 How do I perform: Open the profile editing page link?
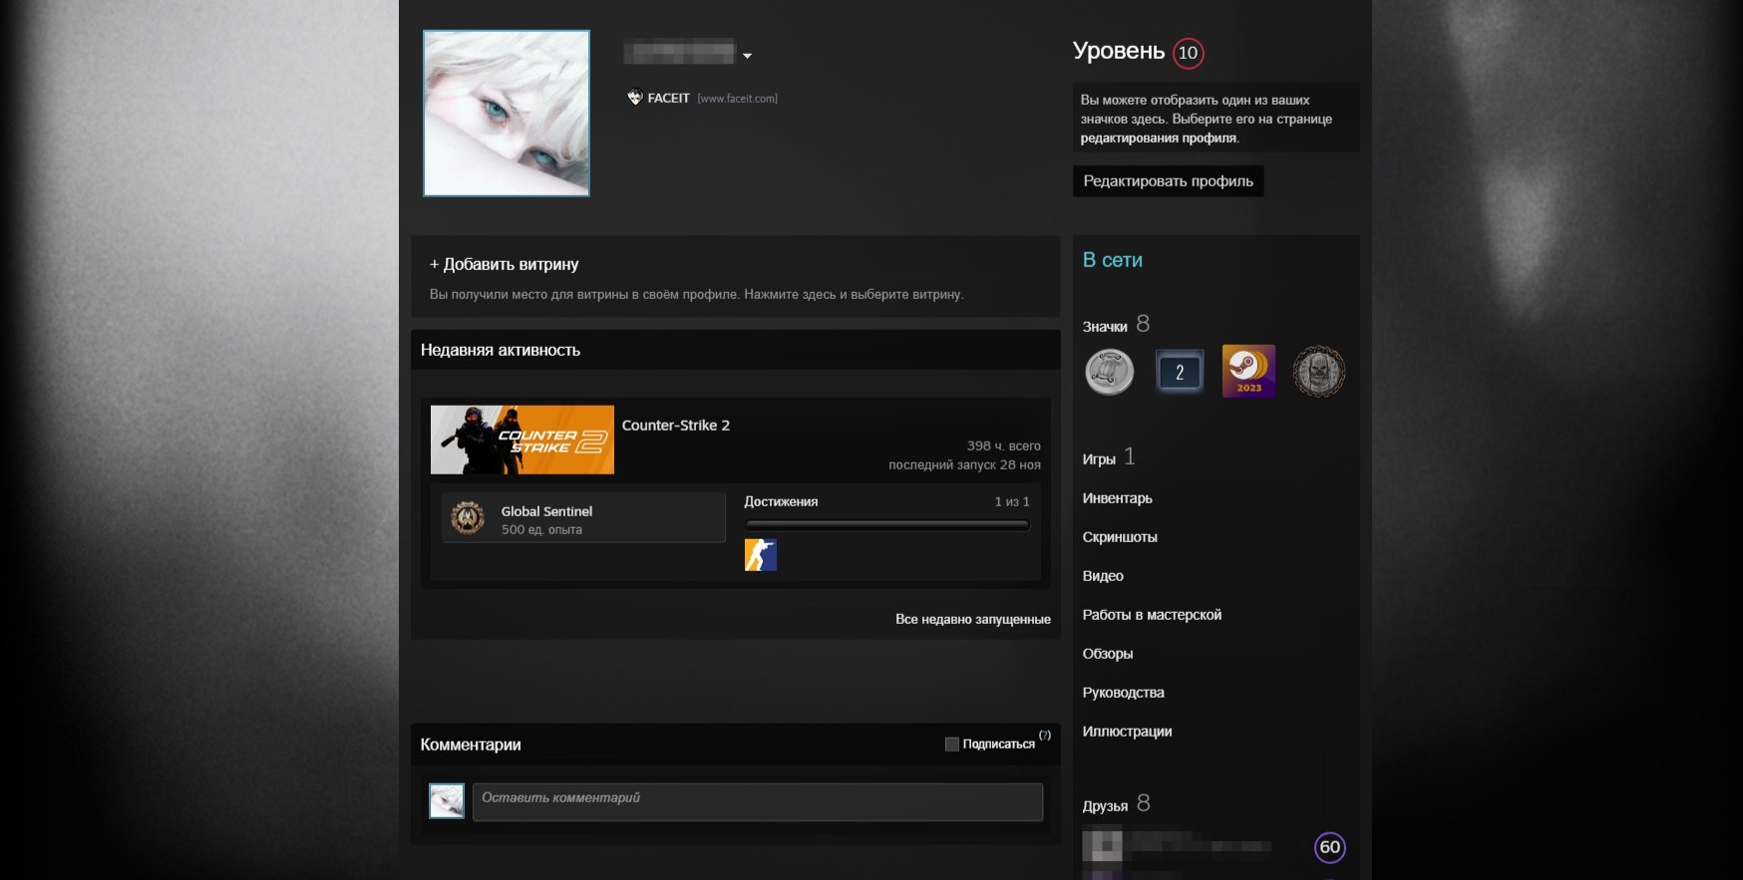(1159, 138)
